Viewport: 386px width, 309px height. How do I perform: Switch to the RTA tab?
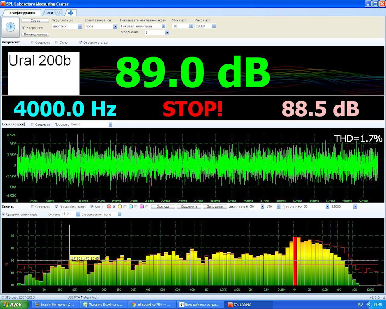50,13
